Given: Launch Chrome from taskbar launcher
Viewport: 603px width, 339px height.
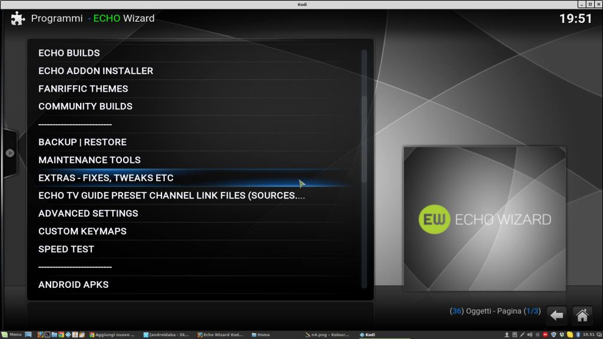Looking at the screenshot, I should [x=61, y=335].
